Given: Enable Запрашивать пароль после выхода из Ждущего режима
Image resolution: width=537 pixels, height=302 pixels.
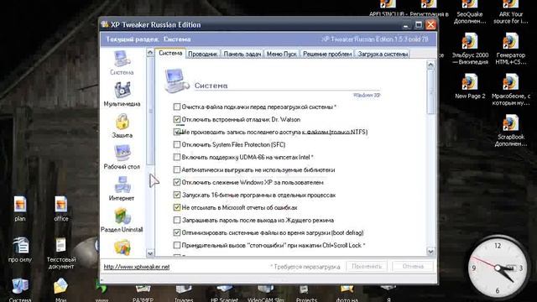Looking at the screenshot, I should pos(177,220).
